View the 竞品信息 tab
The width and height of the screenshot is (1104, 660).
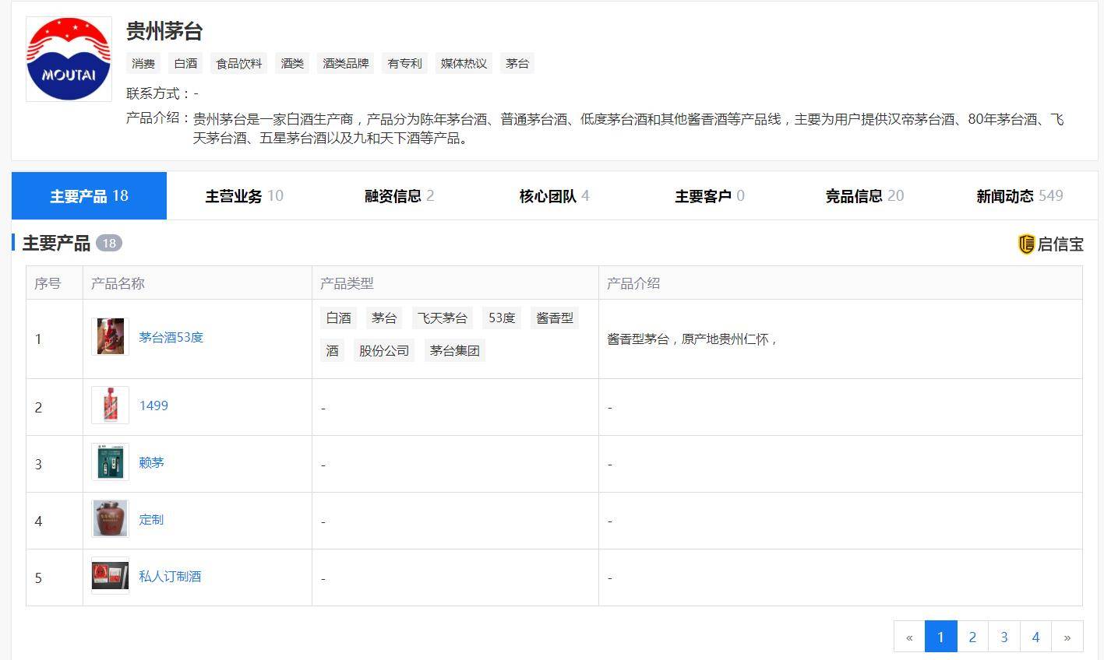tap(863, 196)
